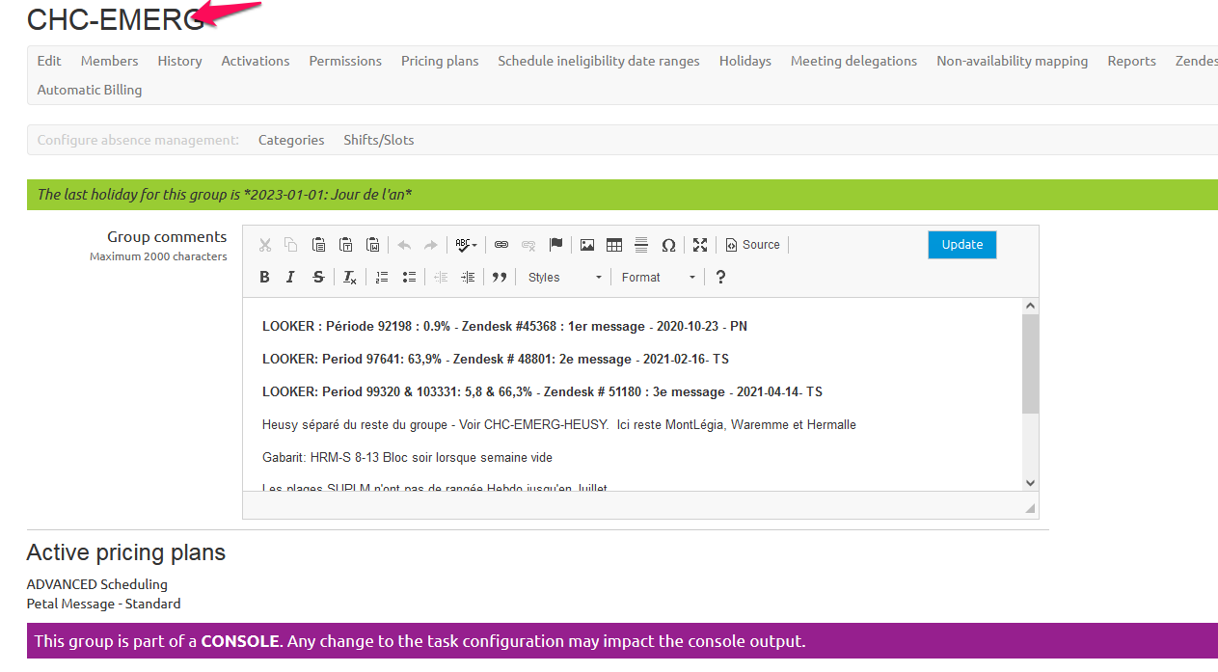Image resolution: width=1218 pixels, height=672 pixels.
Task: Apply Block Quote formatting
Action: click(x=500, y=278)
